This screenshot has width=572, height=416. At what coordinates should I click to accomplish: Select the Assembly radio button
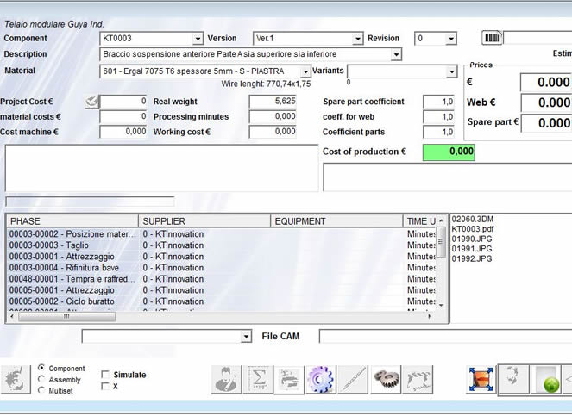[x=41, y=380]
